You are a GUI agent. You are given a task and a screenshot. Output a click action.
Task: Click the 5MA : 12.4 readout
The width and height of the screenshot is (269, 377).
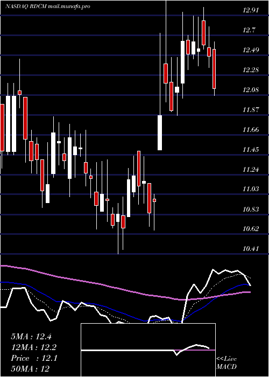click(31, 337)
